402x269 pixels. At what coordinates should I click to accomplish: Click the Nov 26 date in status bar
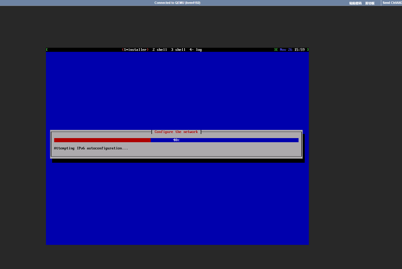click(x=286, y=50)
